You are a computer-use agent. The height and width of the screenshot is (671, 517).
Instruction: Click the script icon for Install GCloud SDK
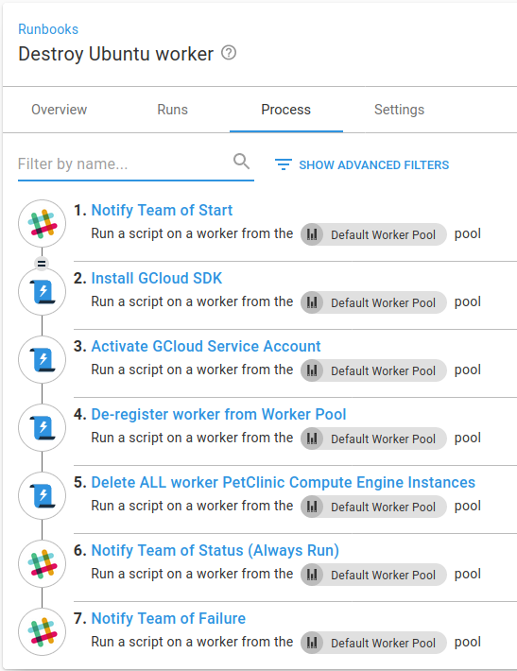point(42,291)
